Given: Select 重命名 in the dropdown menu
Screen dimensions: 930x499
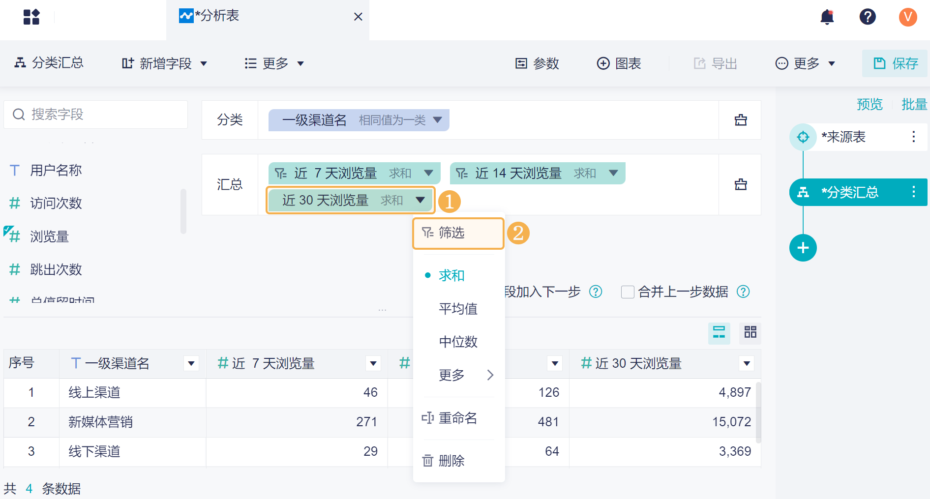Looking at the screenshot, I should pyautogui.click(x=457, y=418).
